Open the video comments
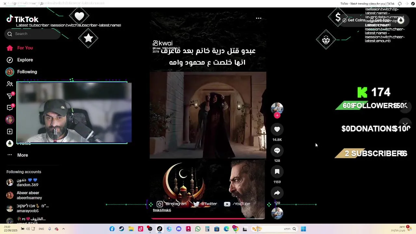The height and width of the screenshot is (234, 416). tap(277, 150)
